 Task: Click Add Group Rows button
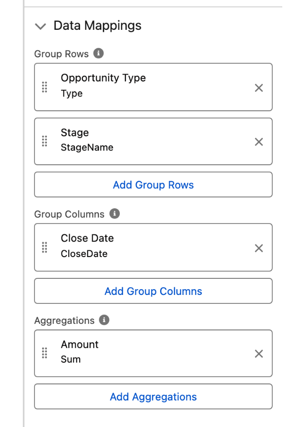tap(153, 185)
